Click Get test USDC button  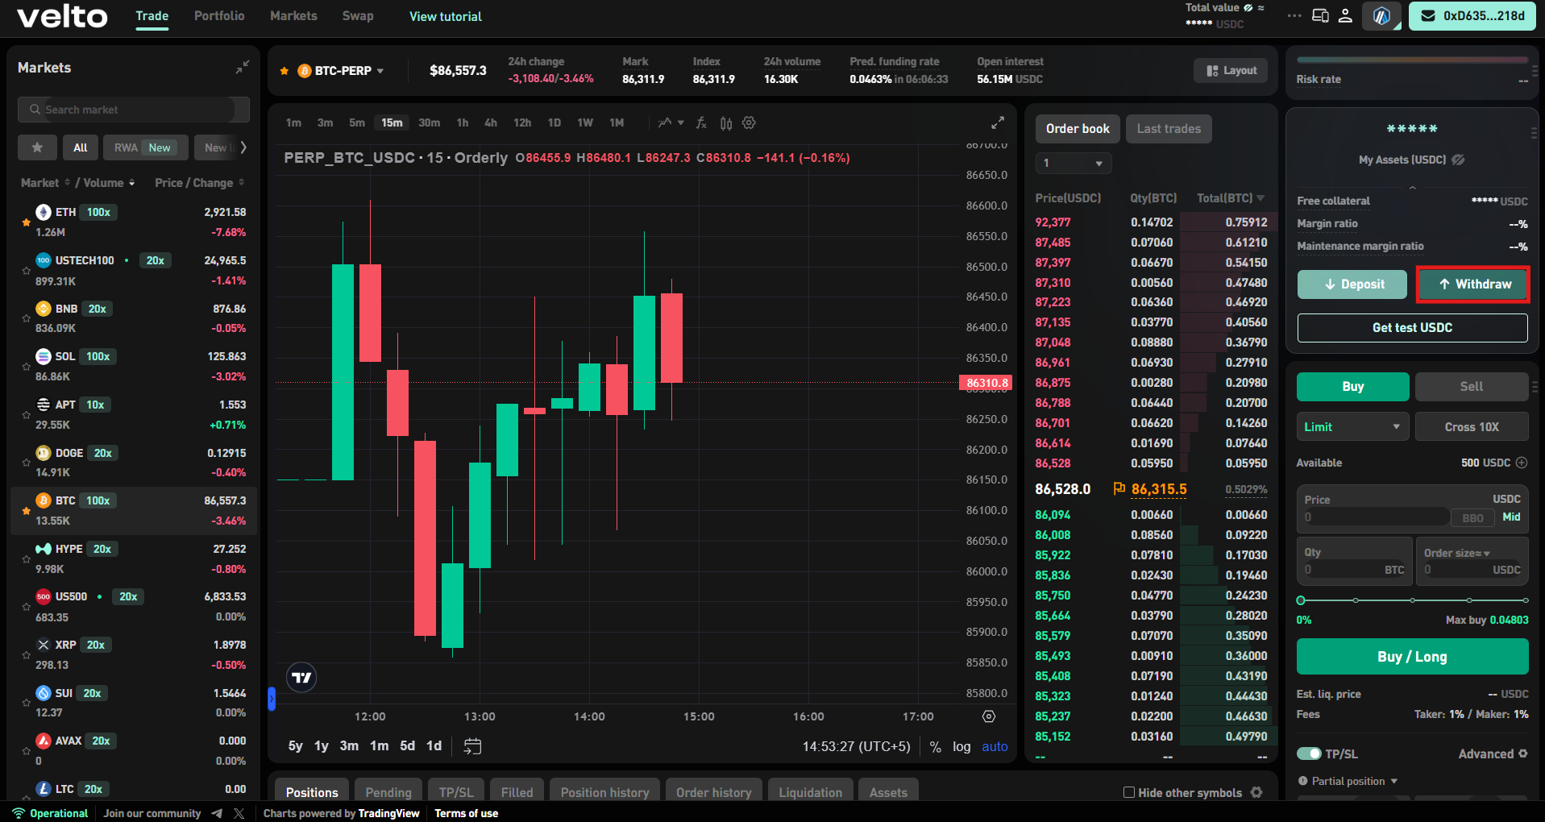click(x=1412, y=327)
